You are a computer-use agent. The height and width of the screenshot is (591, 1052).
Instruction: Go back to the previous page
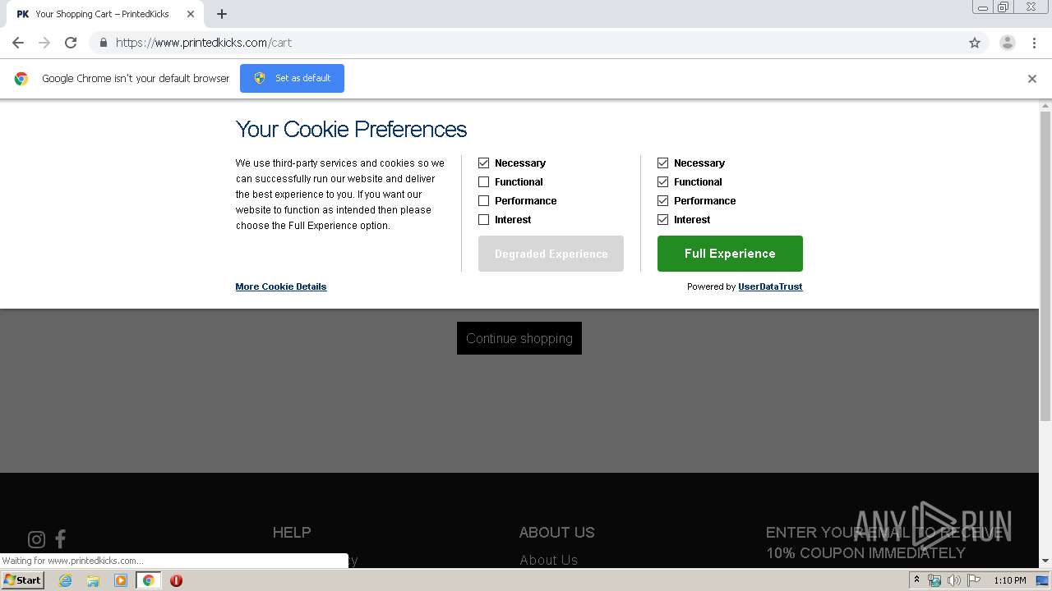(x=18, y=43)
